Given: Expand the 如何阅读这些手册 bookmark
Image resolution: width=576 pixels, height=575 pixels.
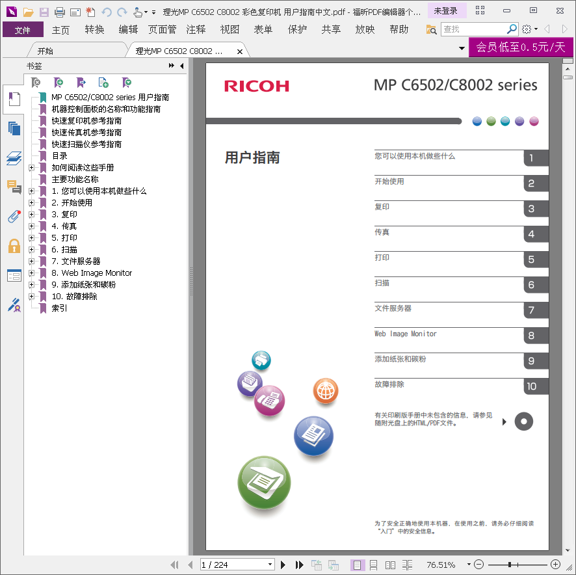Looking at the screenshot, I should (32, 168).
